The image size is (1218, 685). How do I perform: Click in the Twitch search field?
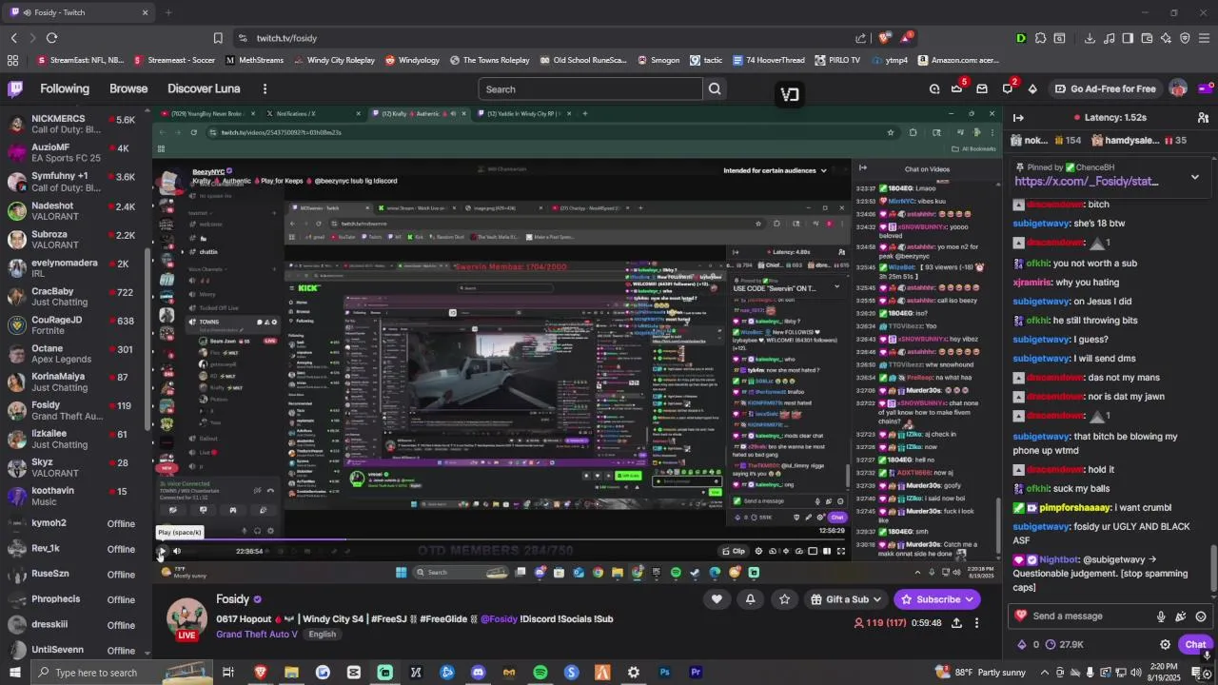[590, 89]
